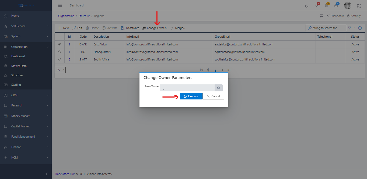Click the NewOwner input field
This screenshot has height=179, width=367.
pyautogui.click(x=187, y=88)
